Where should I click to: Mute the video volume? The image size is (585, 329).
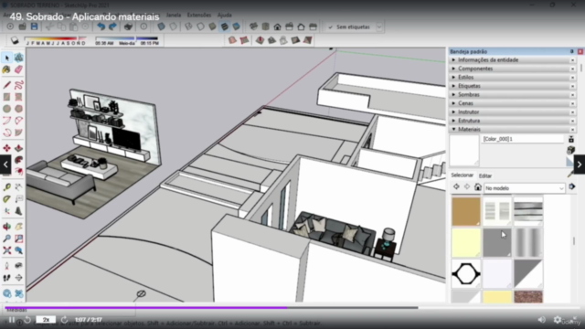coord(541,320)
